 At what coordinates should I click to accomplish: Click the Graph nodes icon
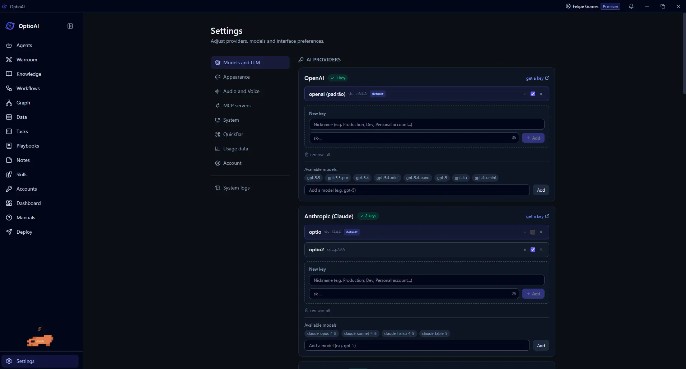(9, 103)
